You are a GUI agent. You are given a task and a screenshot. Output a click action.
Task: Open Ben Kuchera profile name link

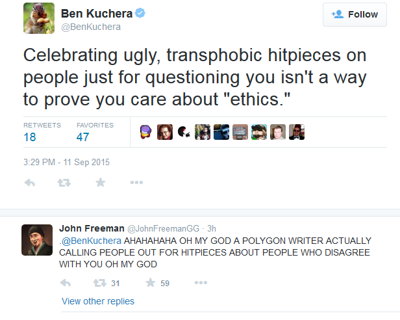tap(97, 14)
